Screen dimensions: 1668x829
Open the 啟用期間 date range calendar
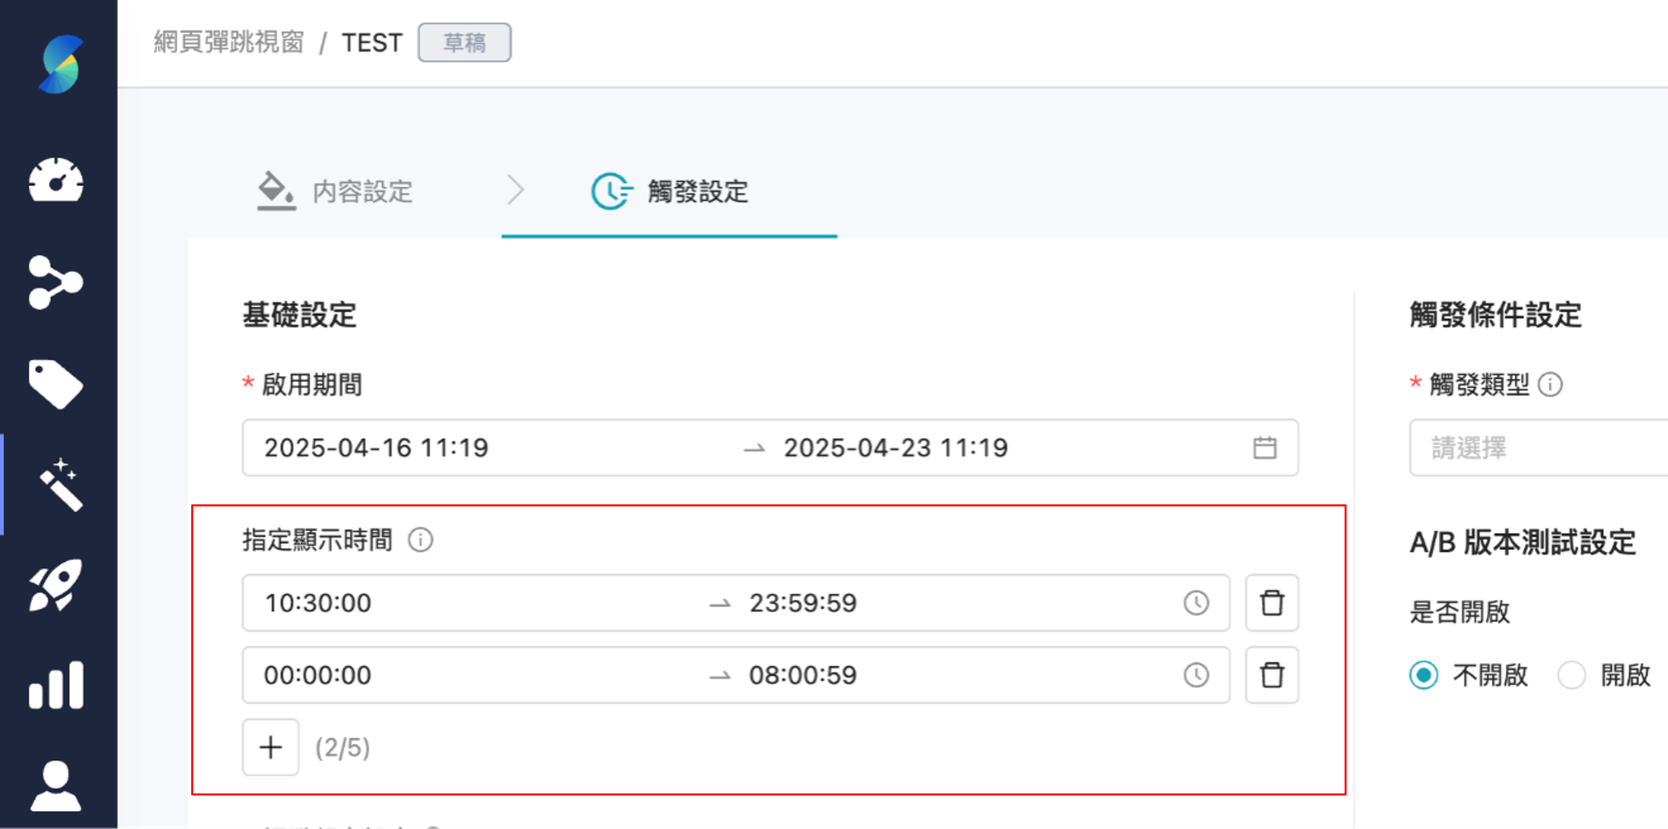tap(1264, 447)
